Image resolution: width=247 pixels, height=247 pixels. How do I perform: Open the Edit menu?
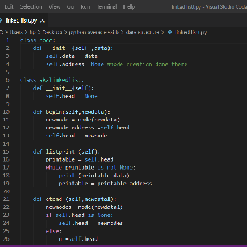[x=9, y=7]
